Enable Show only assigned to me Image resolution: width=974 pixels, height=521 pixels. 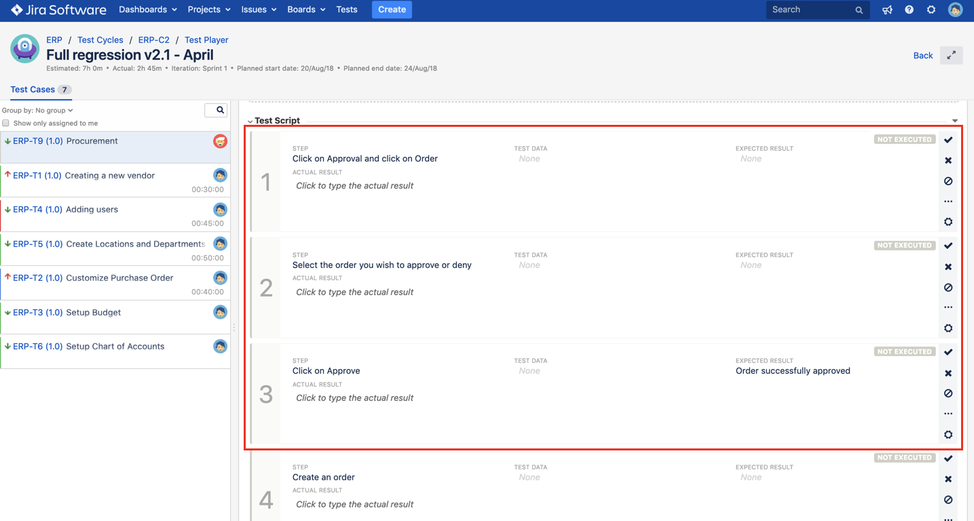[x=6, y=123]
